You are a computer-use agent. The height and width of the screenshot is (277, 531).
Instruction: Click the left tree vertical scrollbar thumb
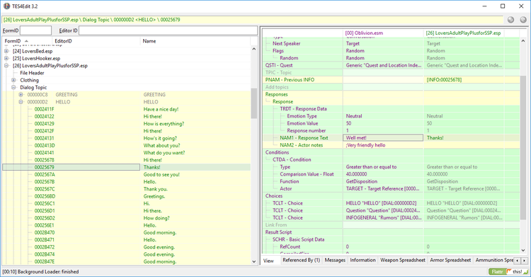[x=254, y=103]
